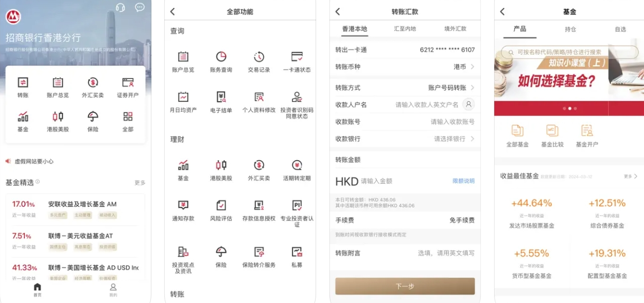The image size is (644, 303).
Task: Switch to the 持仓 tab
Action: [x=570, y=29]
